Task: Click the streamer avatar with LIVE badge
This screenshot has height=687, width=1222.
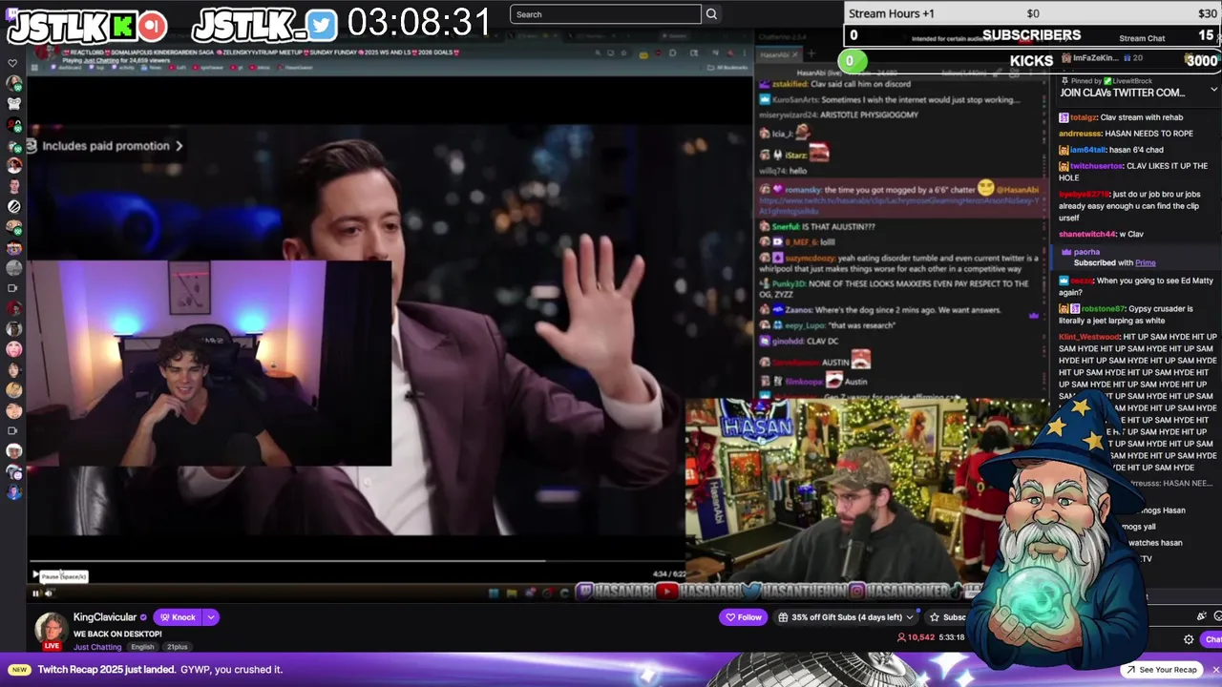Action: click(x=52, y=631)
